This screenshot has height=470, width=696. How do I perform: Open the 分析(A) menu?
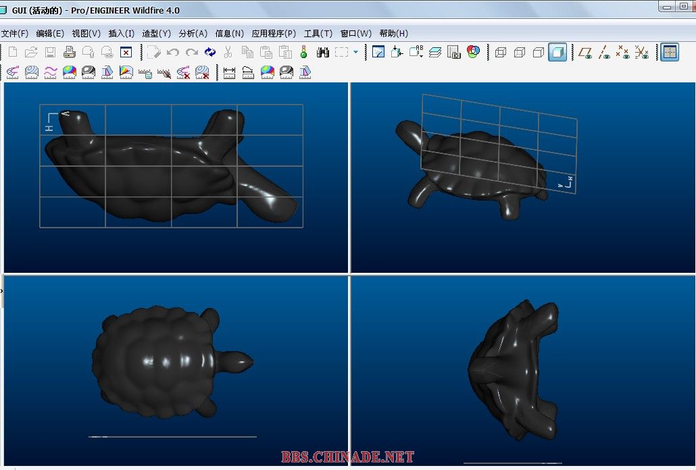193,34
